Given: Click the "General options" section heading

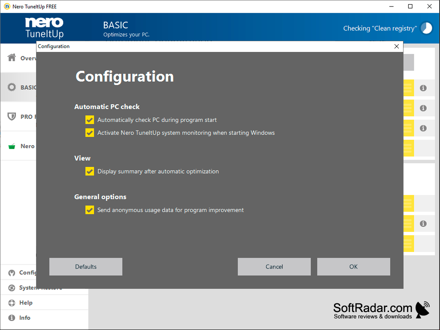Looking at the screenshot, I should click(100, 197).
